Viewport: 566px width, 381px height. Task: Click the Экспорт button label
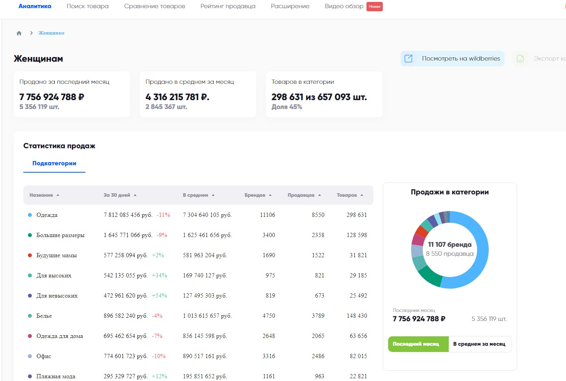pos(550,59)
